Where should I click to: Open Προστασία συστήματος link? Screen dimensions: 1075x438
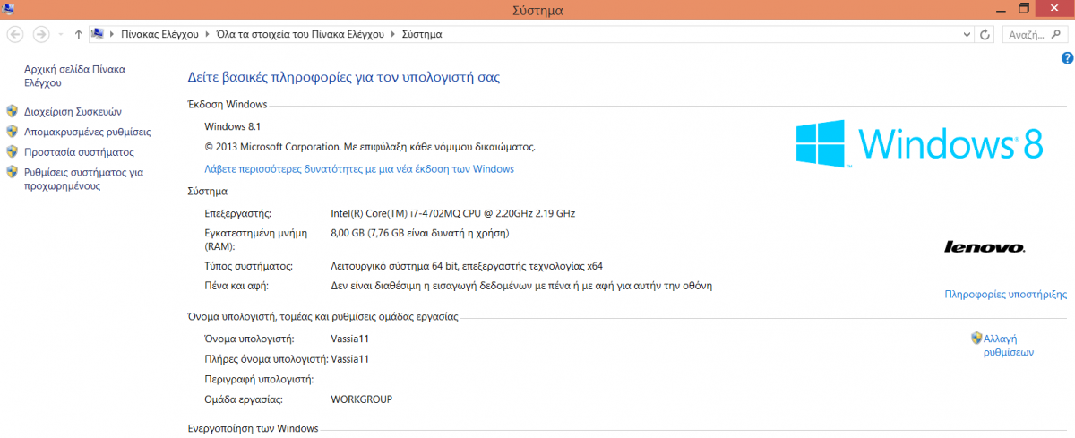[x=79, y=152]
